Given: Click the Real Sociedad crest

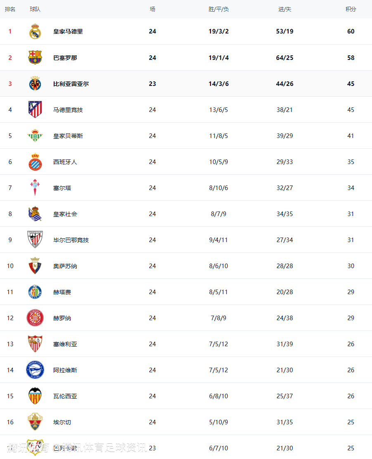Looking at the screenshot, I should (35, 214).
